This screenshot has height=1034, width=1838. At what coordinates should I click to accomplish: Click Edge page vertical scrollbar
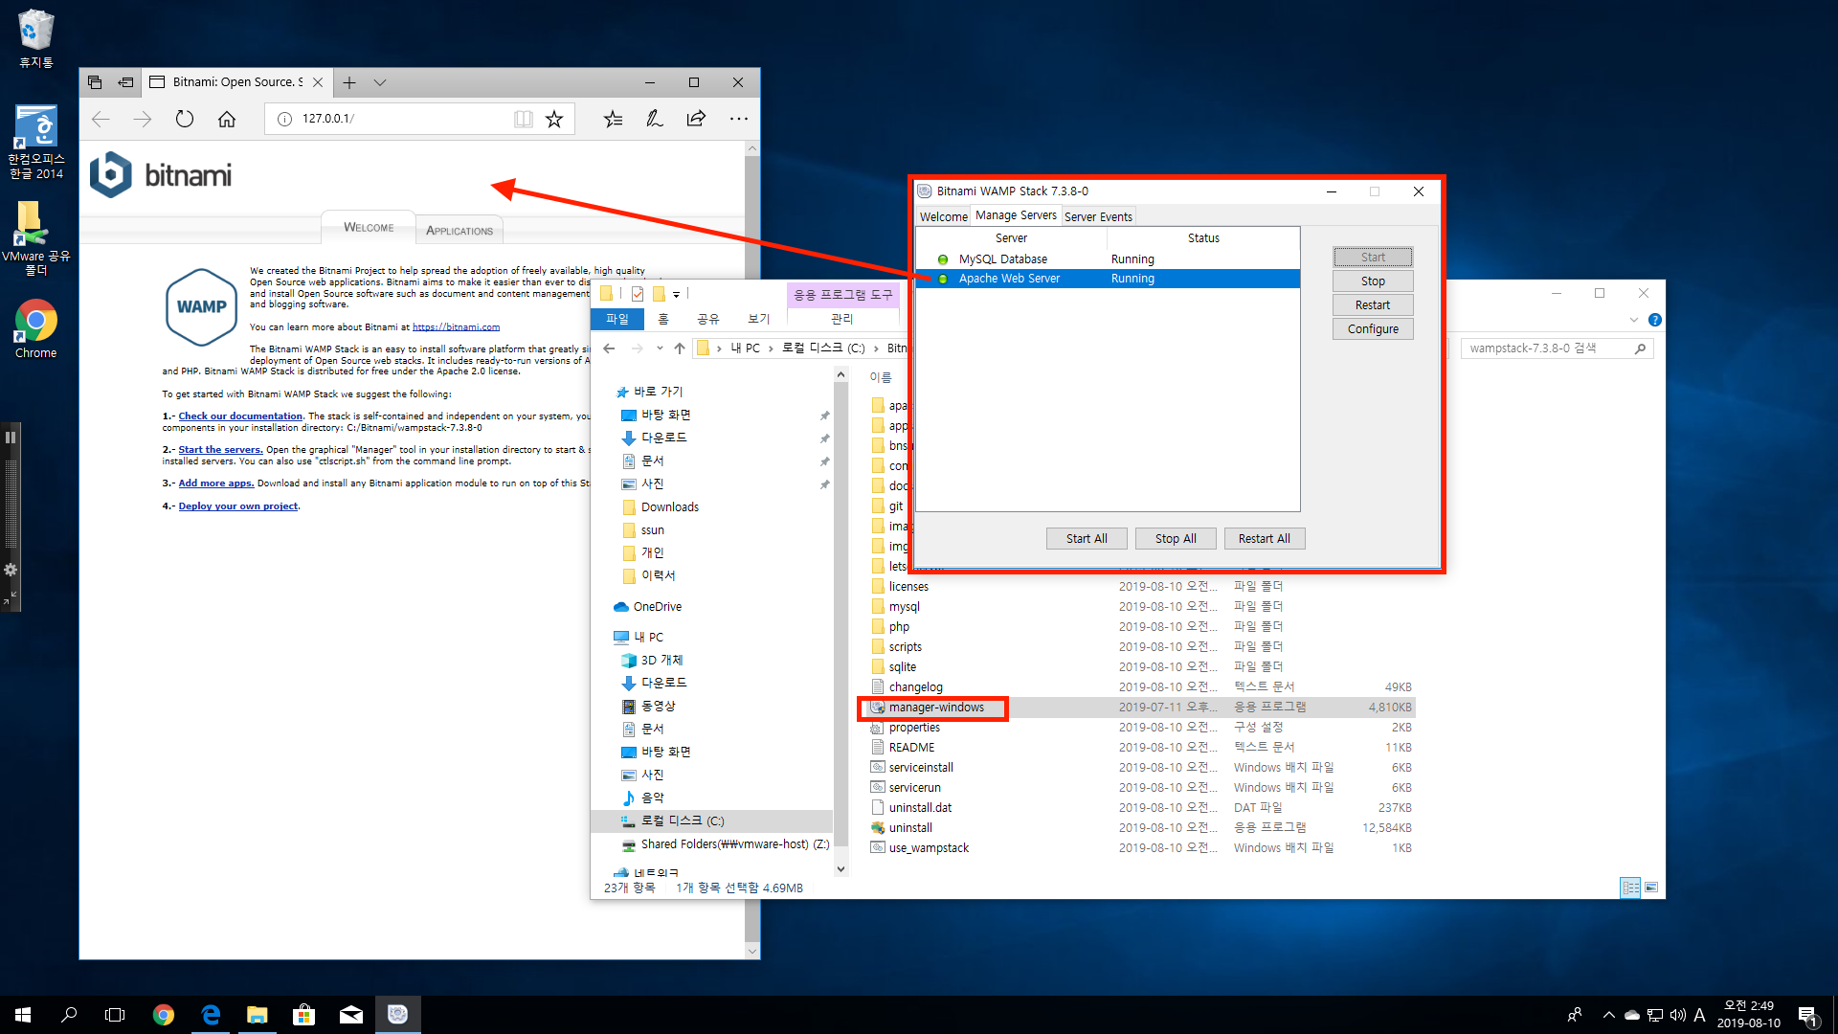click(x=752, y=551)
